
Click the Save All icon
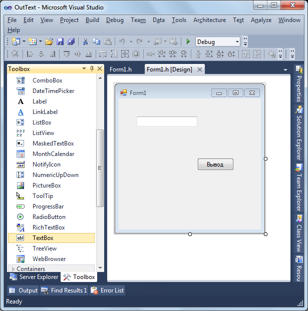coord(71,41)
